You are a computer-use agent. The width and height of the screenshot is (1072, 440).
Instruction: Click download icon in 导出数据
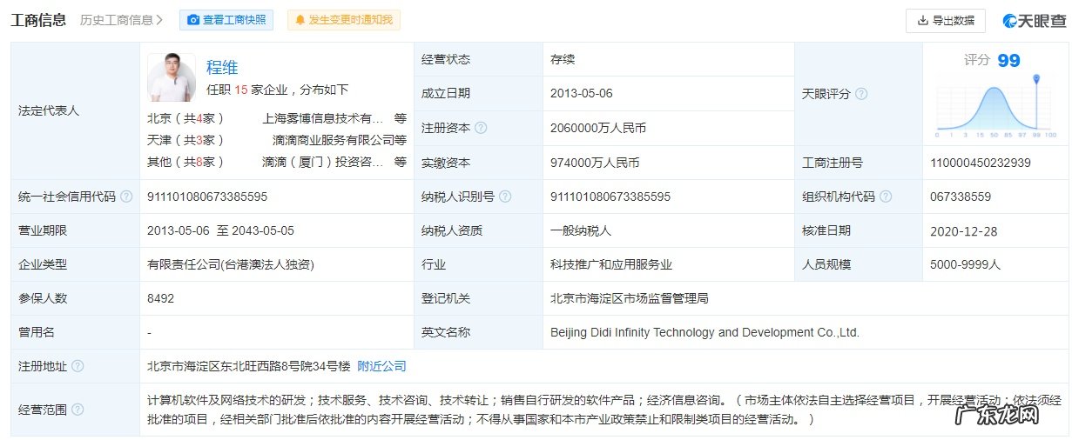(922, 20)
